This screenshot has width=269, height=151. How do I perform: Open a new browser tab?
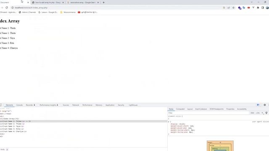pos(103,3)
